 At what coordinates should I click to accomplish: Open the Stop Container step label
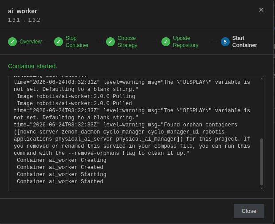pyautogui.click(x=77, y=42)
